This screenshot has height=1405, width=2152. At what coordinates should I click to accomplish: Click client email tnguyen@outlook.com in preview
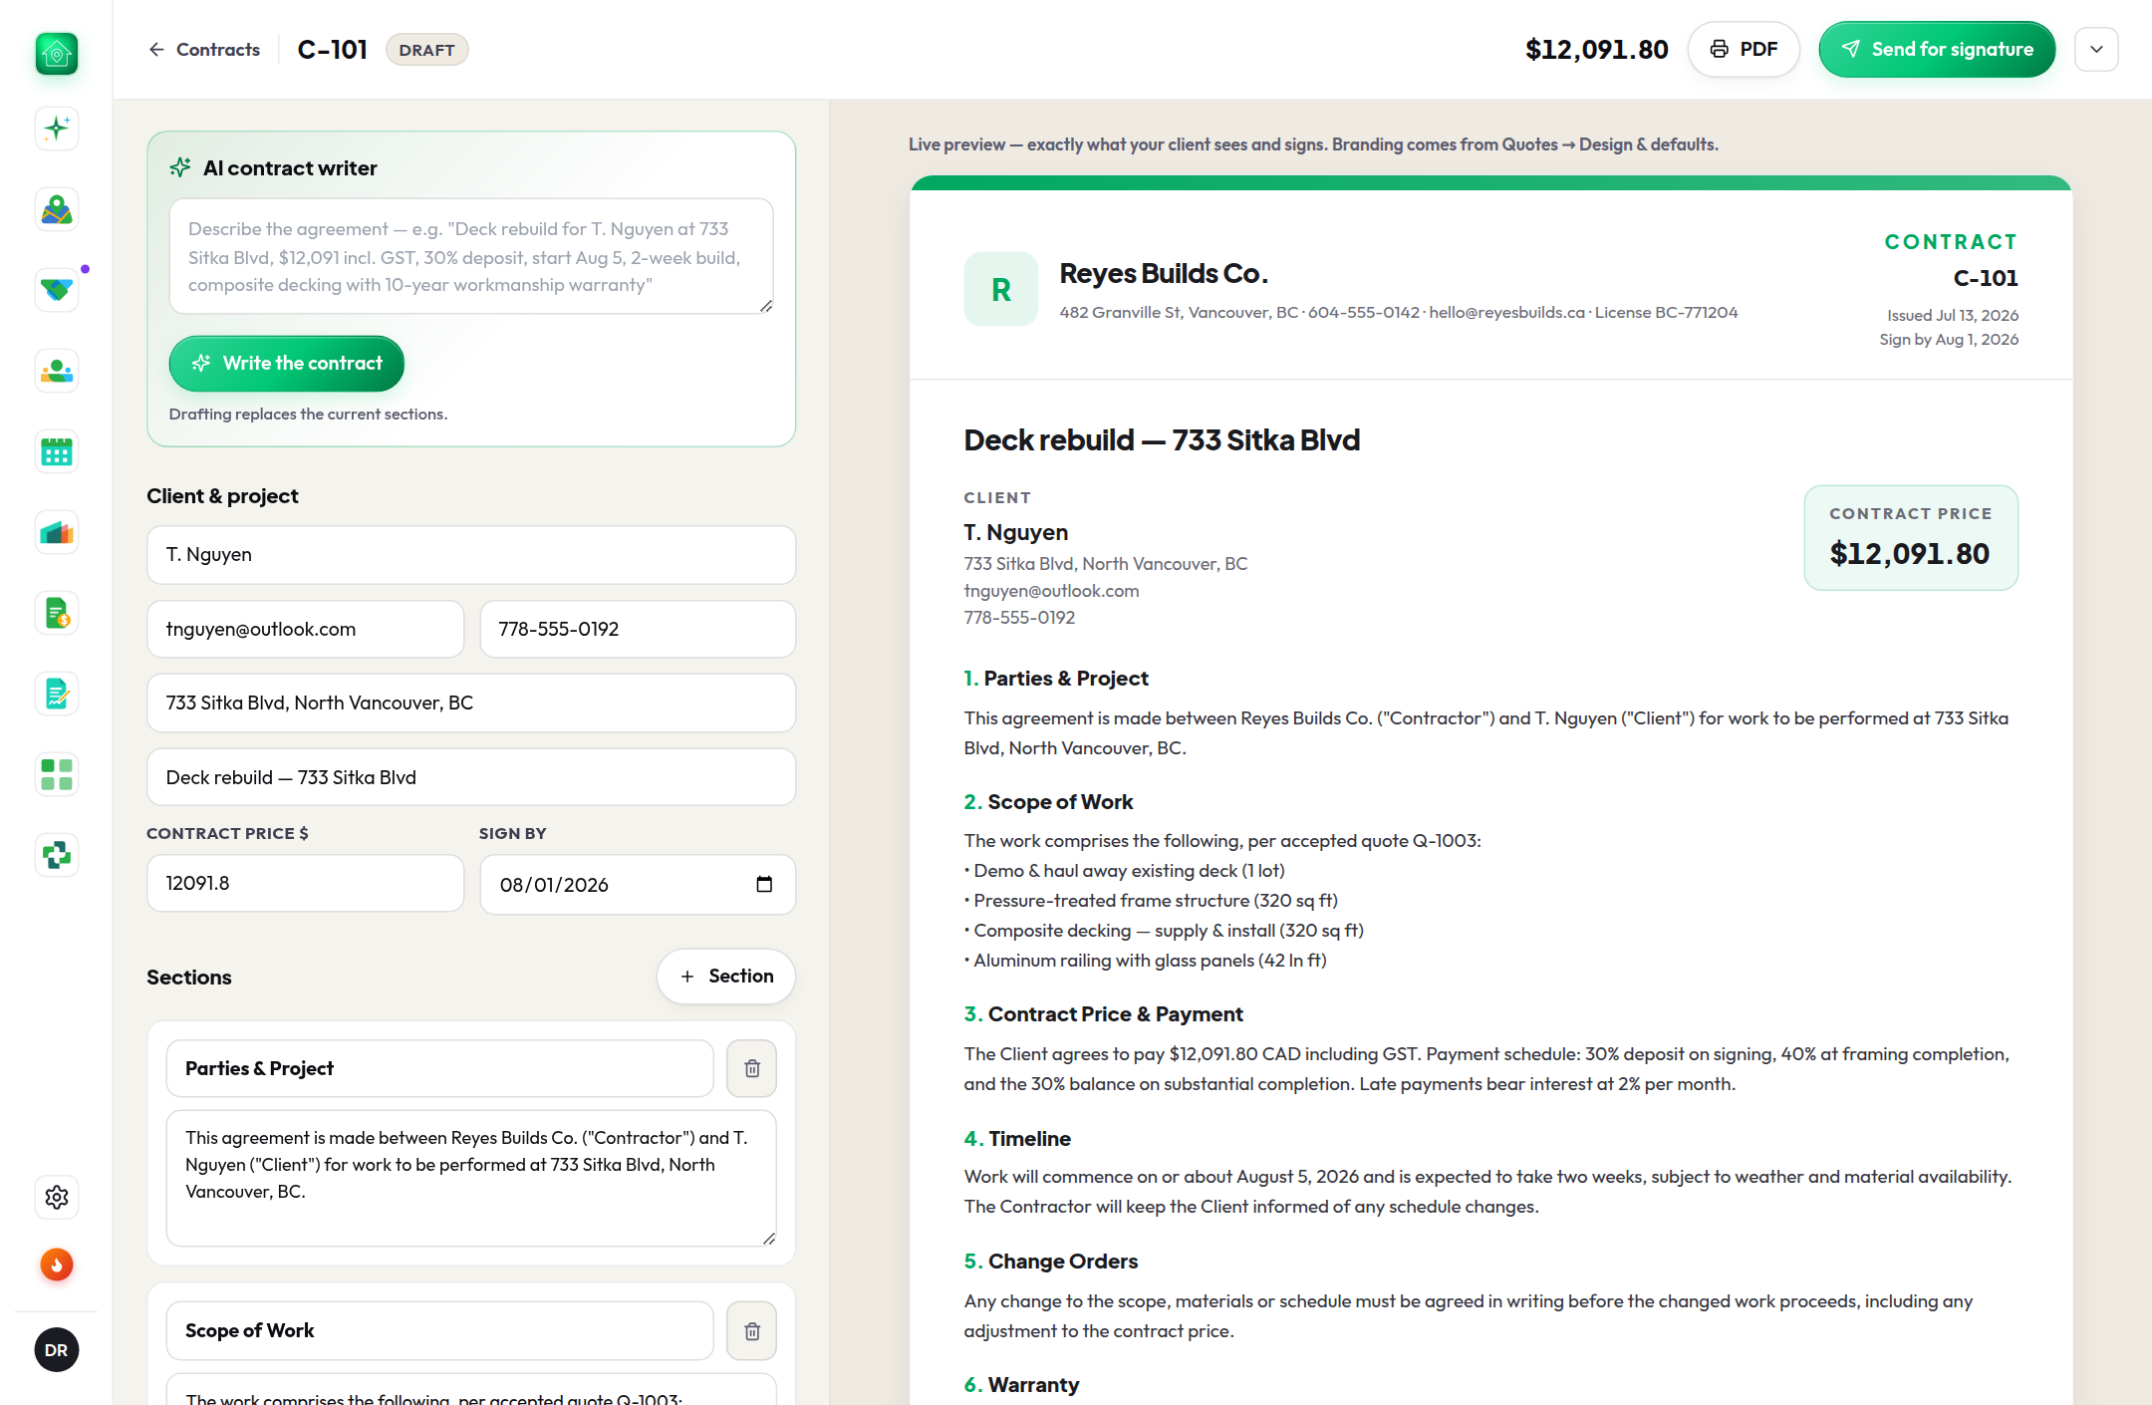[1051, 591]
